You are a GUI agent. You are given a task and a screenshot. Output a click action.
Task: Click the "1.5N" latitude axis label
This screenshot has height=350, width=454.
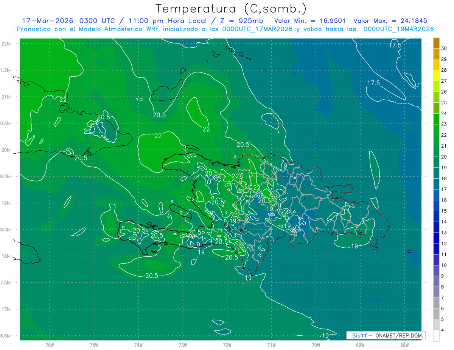coord(6,71)
